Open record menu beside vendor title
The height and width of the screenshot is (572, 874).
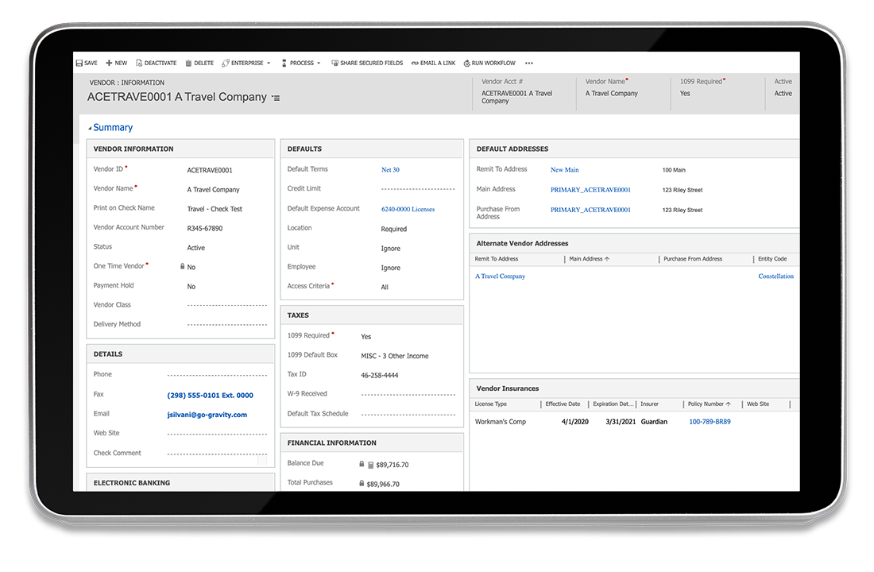click(x=276, y=99)
